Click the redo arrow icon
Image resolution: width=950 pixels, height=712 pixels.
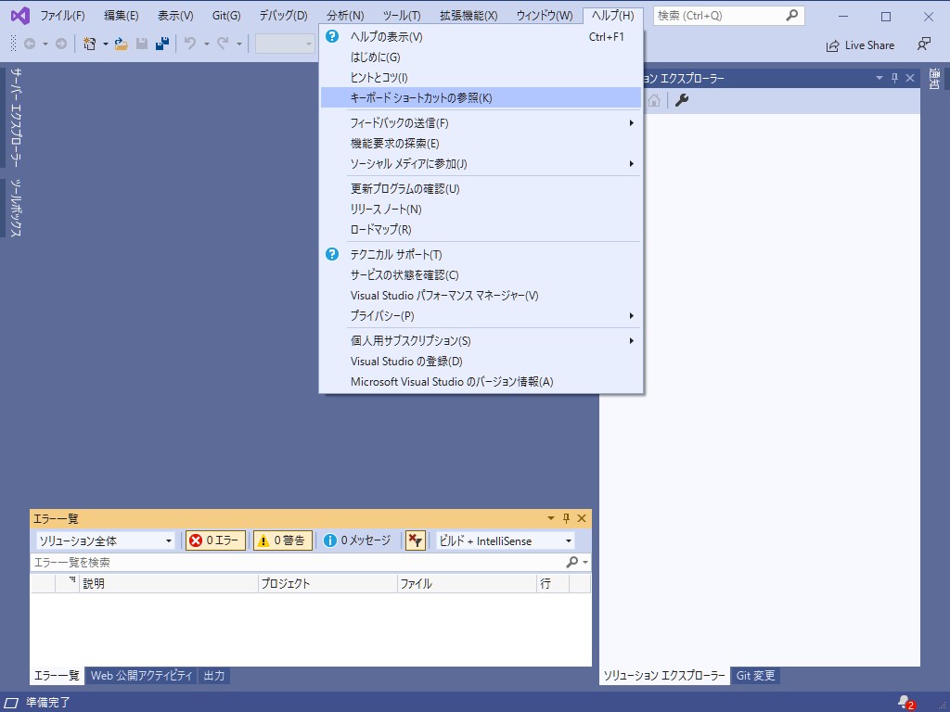[x=223, y=44]
